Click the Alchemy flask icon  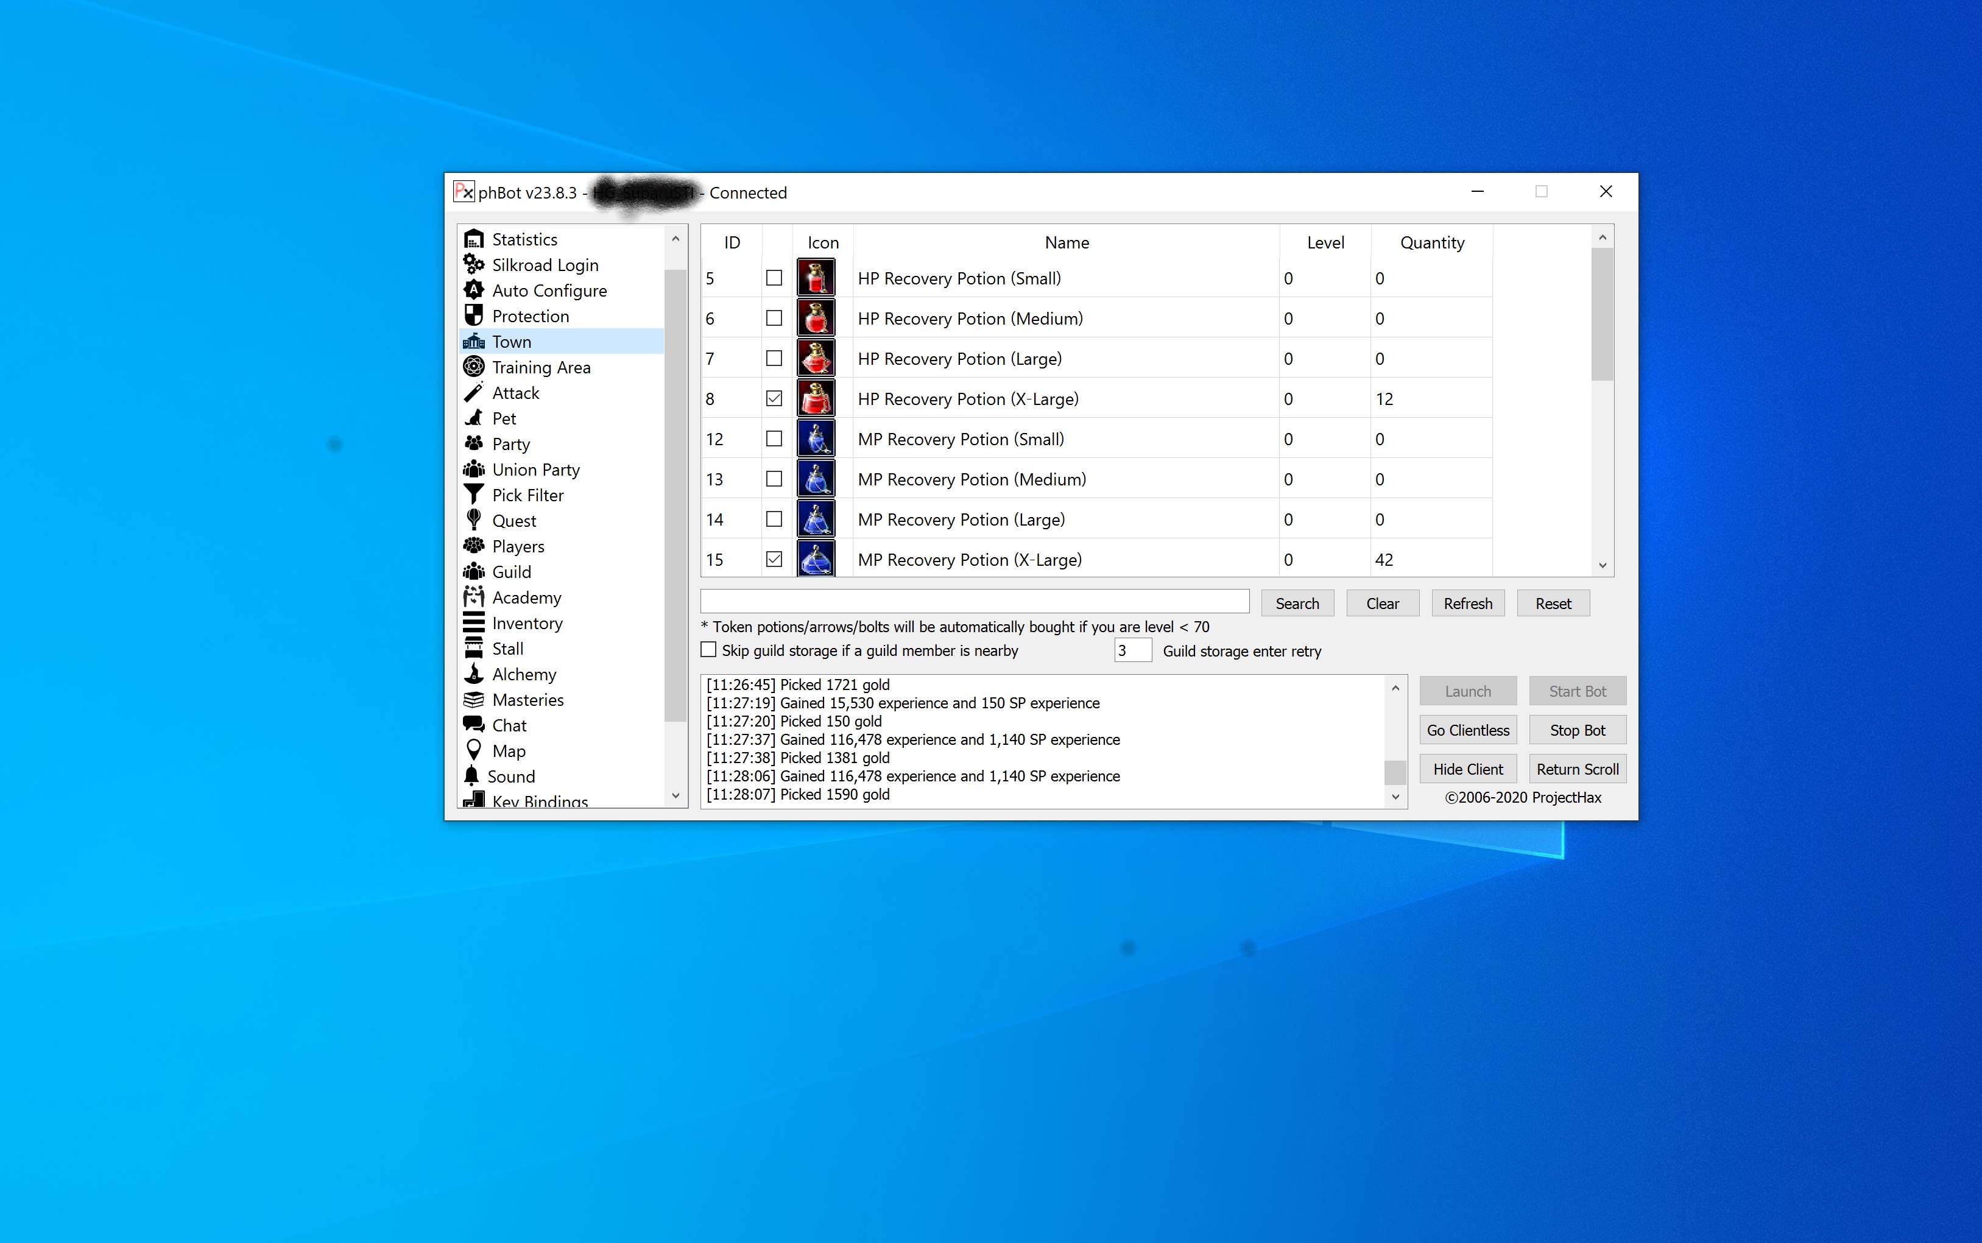(x=473, y=674)
